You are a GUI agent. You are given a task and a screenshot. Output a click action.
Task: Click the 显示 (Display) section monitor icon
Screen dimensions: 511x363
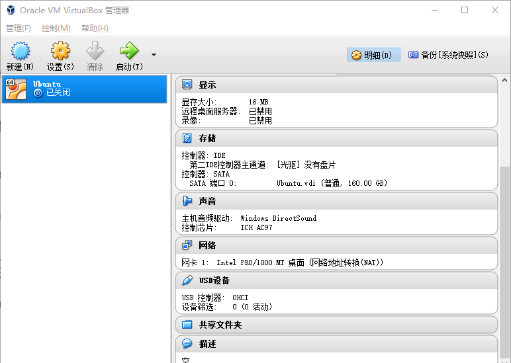point(187,85)
